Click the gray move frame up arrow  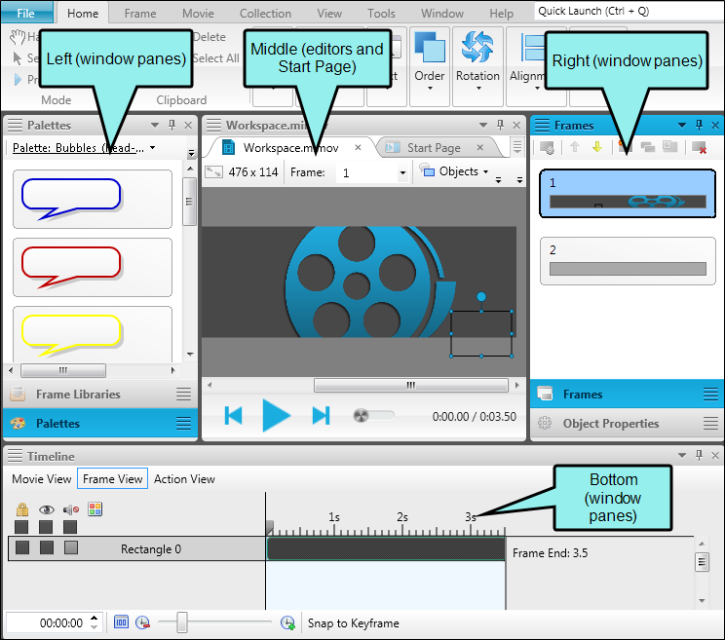[x=575, y=147]
